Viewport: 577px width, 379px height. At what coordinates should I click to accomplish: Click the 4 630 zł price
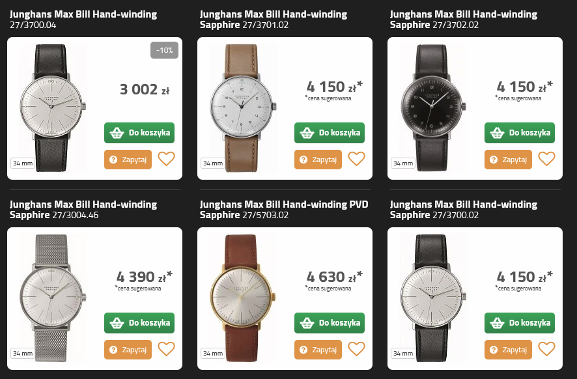[x=335, y=277]
